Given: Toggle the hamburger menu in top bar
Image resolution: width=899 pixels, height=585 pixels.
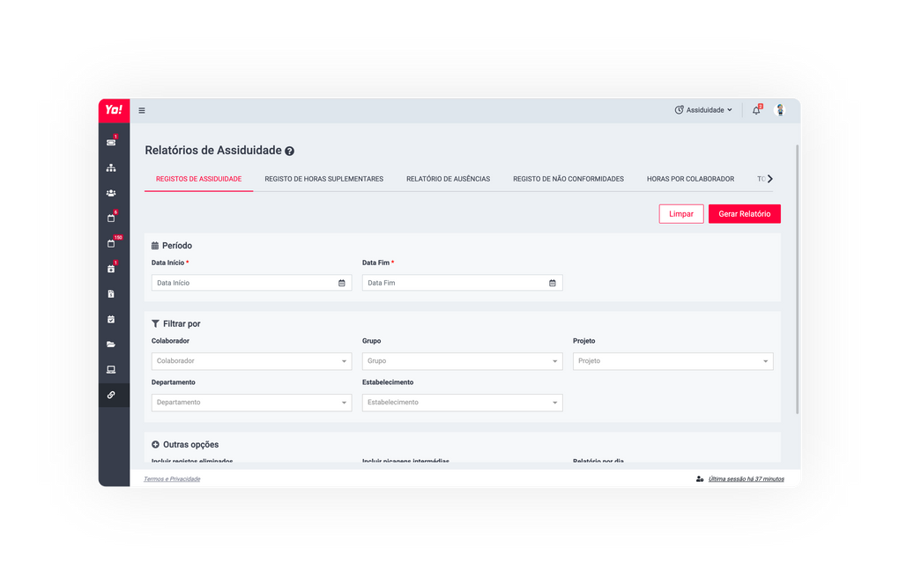Looking at the screenshot, I should [142, 111].
